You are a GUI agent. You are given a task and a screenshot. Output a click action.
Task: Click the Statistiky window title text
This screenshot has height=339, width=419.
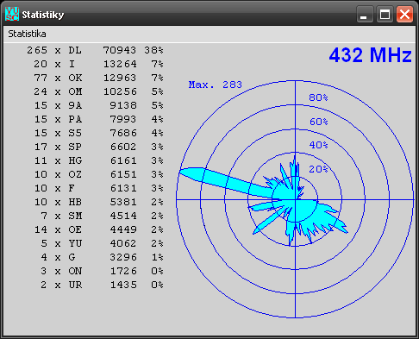[x=43, y=15]
